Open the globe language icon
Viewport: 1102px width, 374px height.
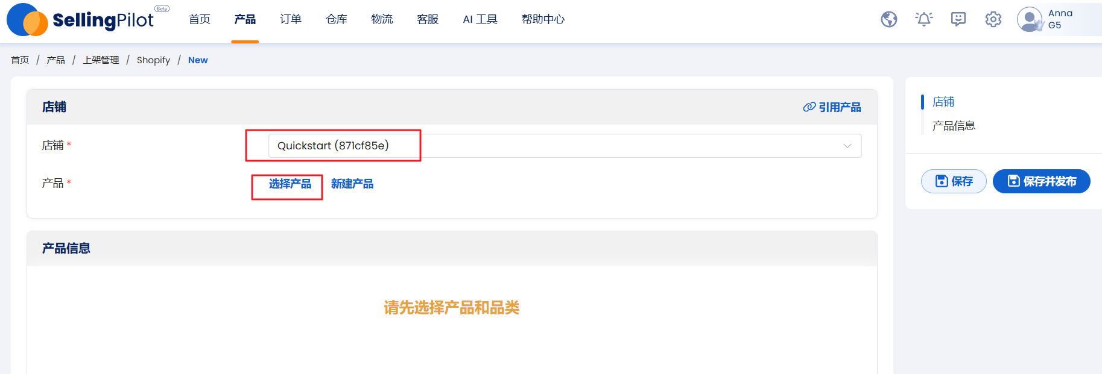pos(888,19)
